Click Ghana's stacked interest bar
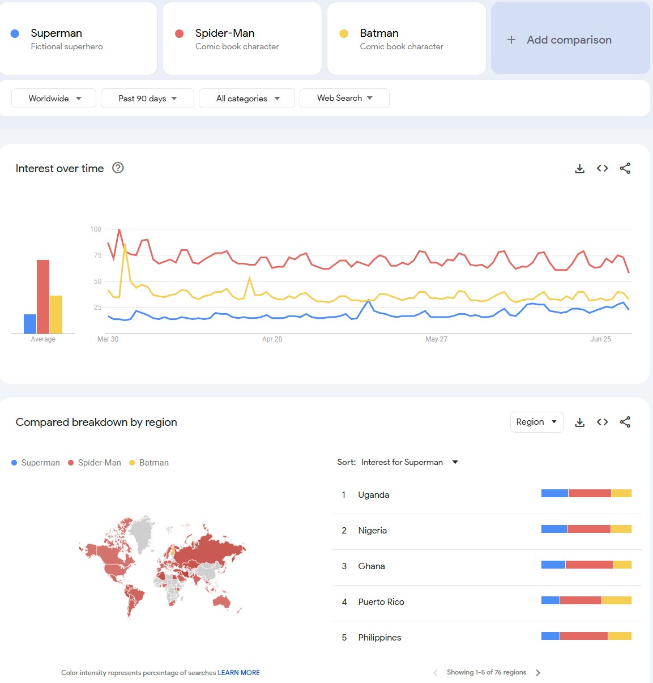 tap(586, 565)
